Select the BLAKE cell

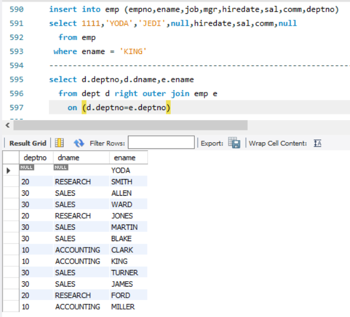[x=128, y=238]
